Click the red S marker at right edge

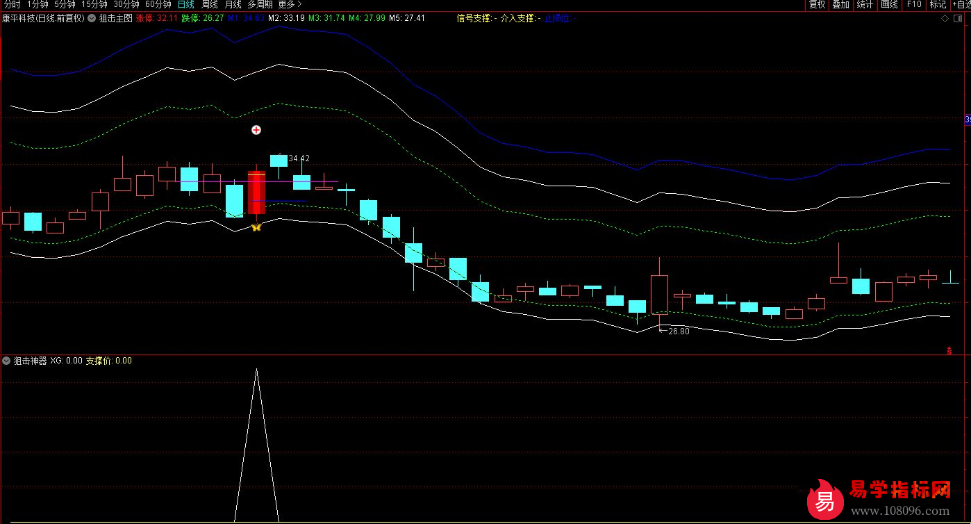coord(949,351)
